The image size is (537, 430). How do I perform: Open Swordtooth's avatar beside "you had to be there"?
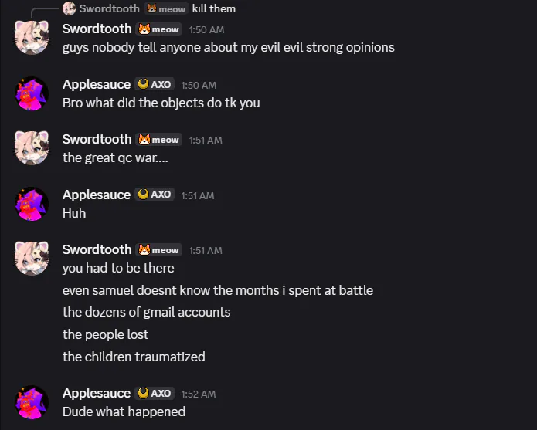pyautogui.click(x=32, y=257)
